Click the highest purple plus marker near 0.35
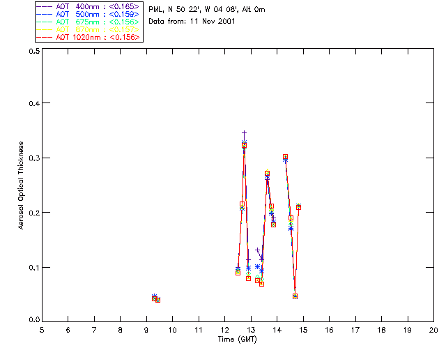 click(x=244, y=133)
